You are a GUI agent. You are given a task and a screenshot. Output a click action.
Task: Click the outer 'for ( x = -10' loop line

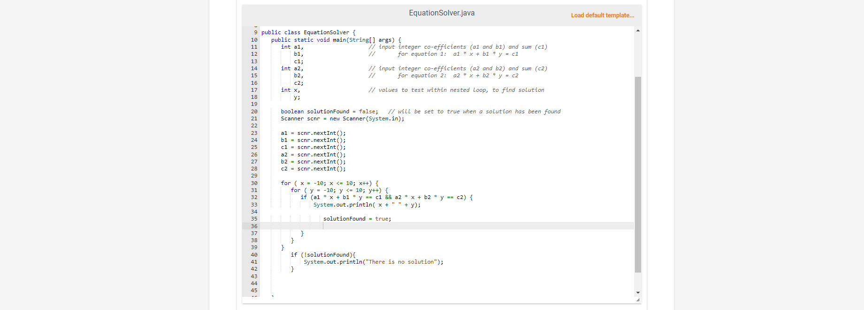[x=330, y=183]
